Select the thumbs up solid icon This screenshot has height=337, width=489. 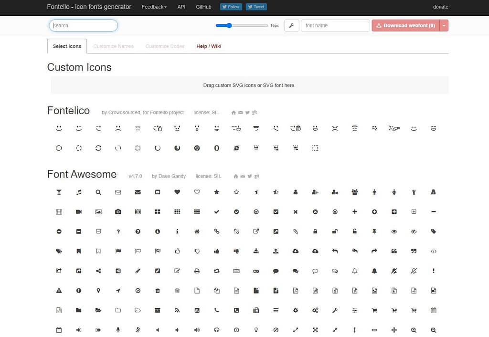[216, 251]
